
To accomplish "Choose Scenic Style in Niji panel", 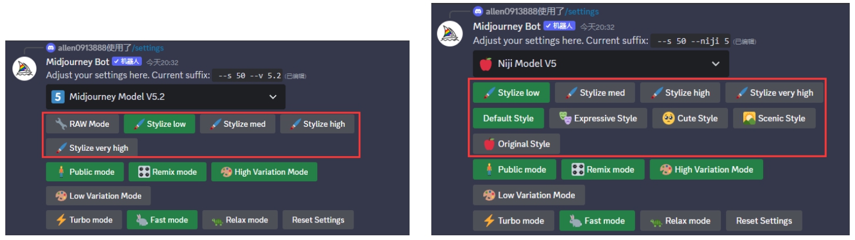I will point(774,119).
